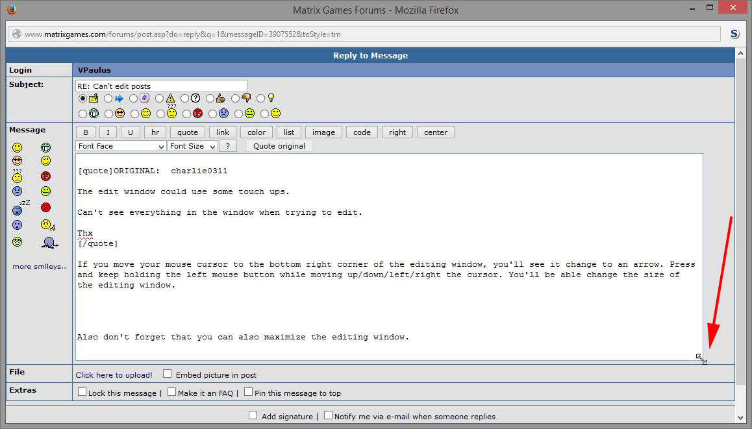The height and width of the screenshot is (429, 752).
Task: Open the 'Click here to upload!' link
Action: pos(114,375)
